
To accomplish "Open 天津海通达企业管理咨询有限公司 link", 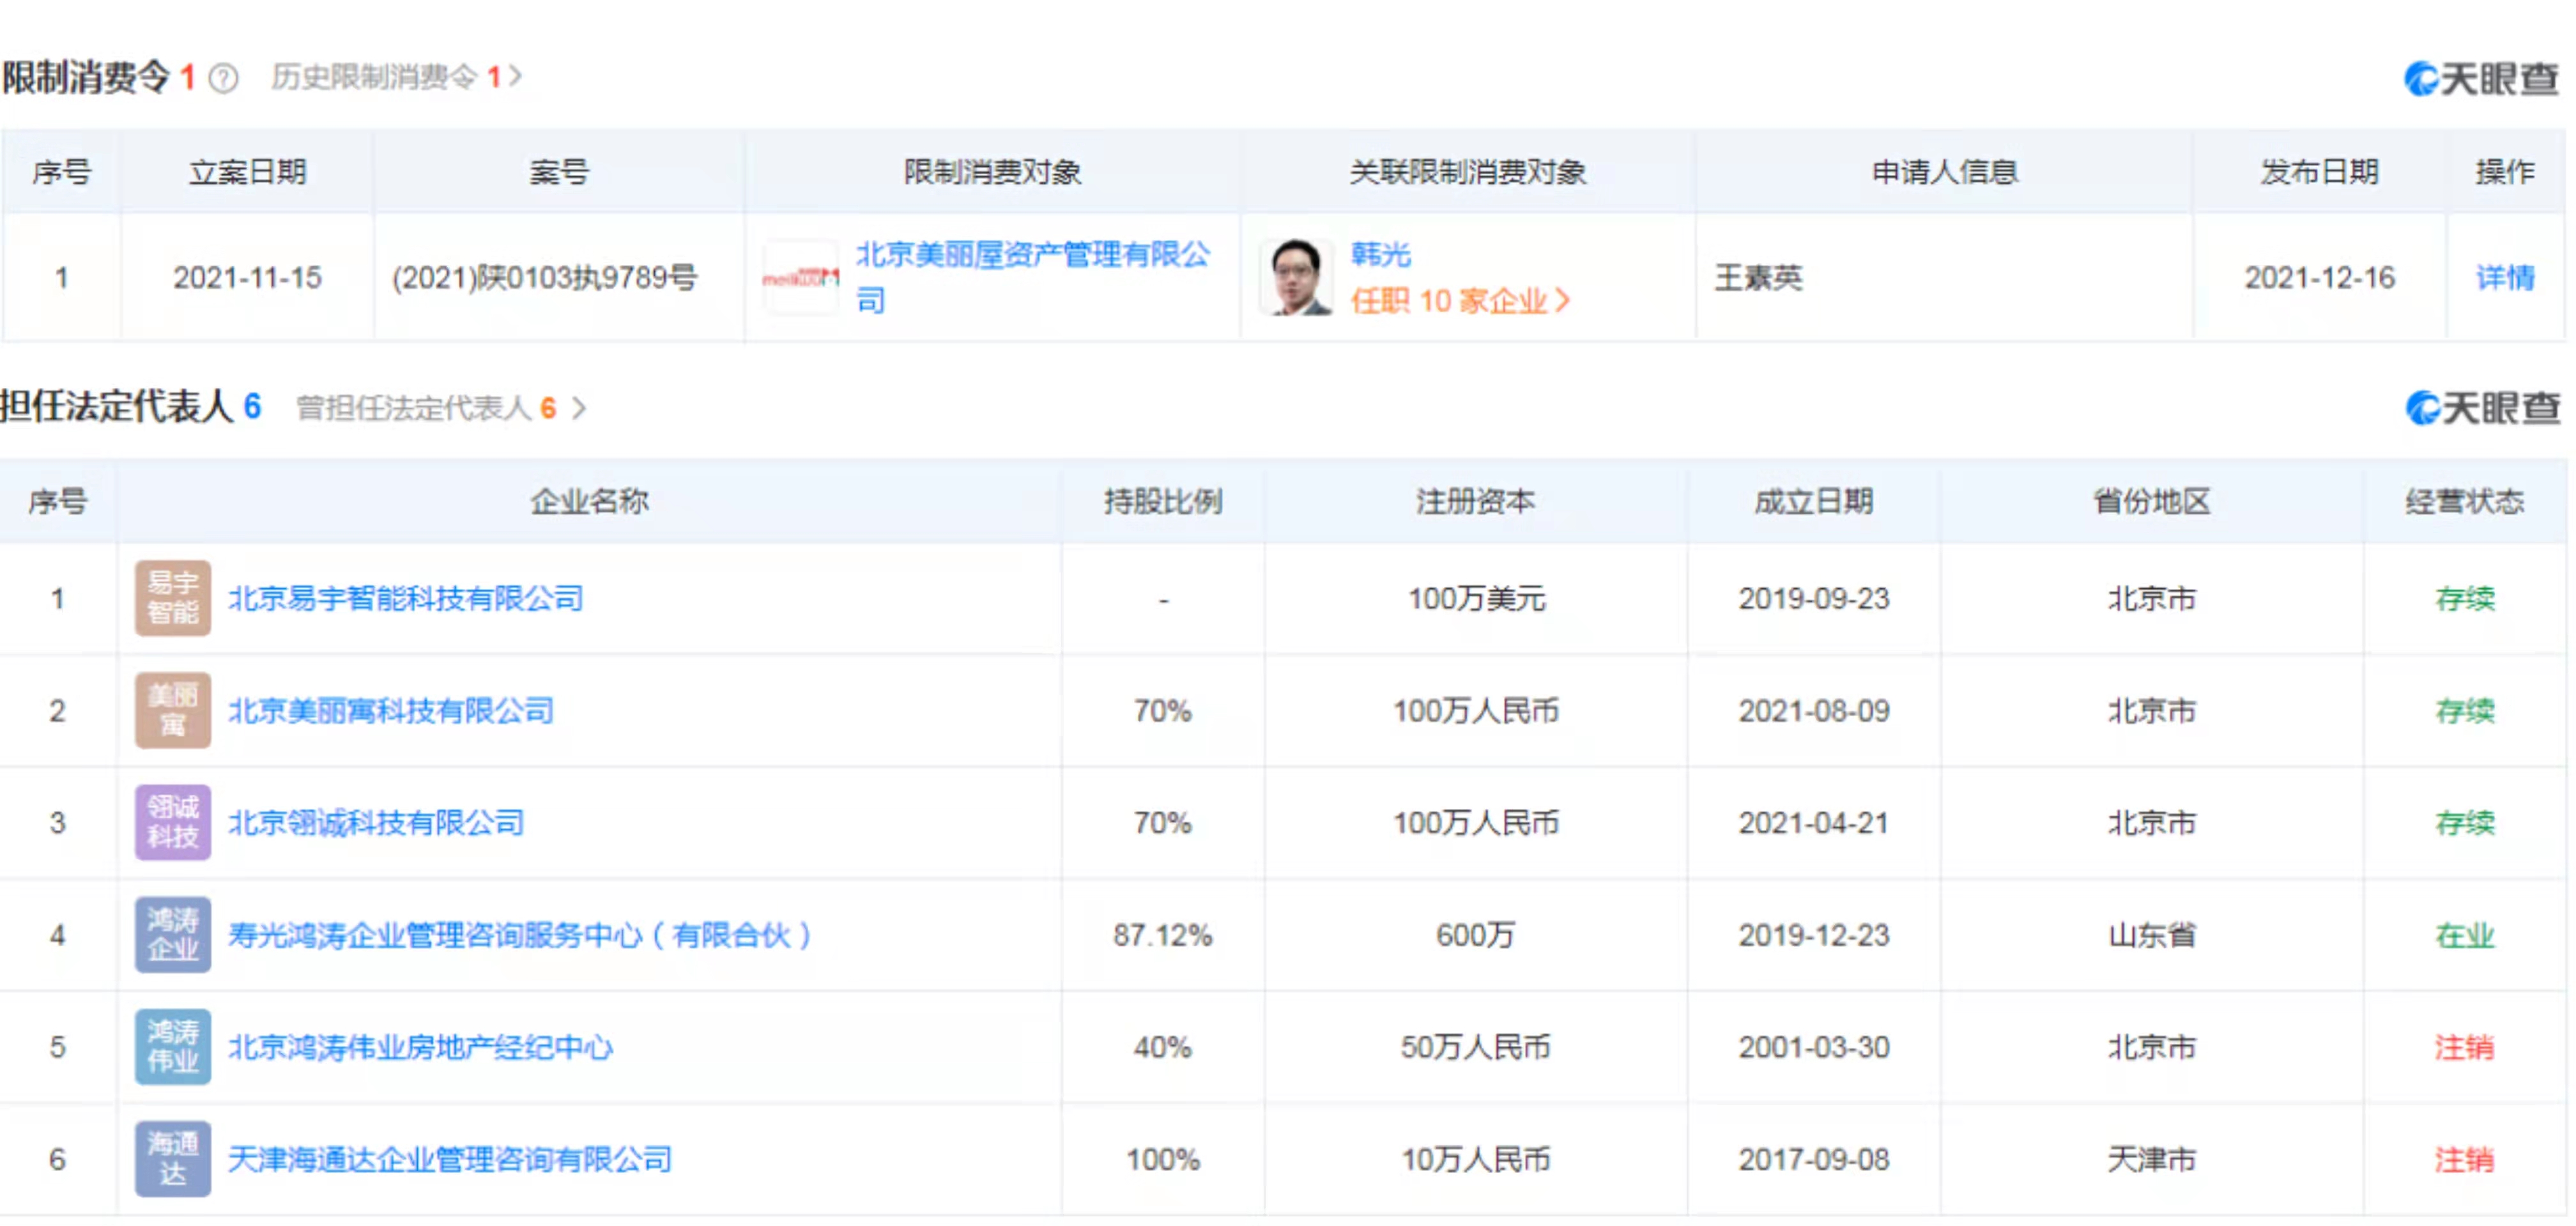I will (449, 1159).
